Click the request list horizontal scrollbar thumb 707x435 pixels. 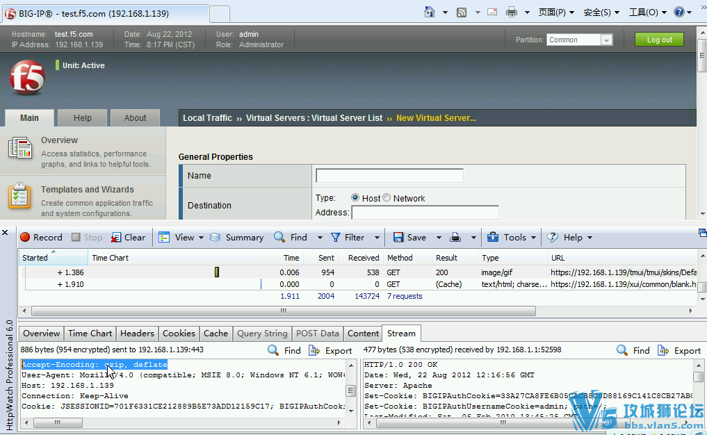(x=284, y=311)
